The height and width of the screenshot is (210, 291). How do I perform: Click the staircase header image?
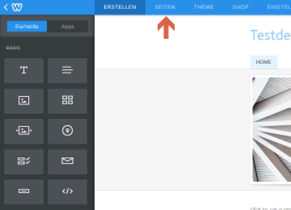pos(271,130)
